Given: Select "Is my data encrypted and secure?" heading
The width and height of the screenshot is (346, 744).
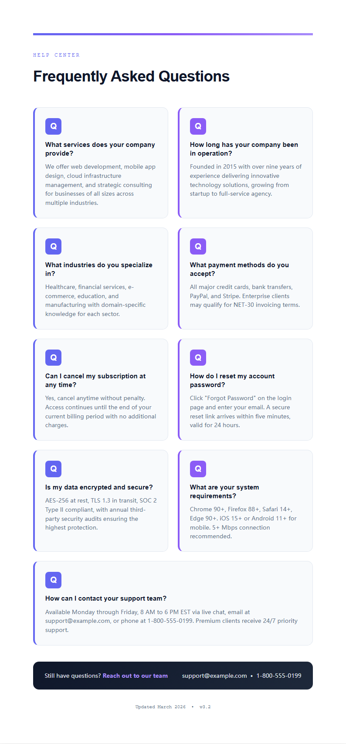Looking at the screenshot, I should [x=99, y=487].
